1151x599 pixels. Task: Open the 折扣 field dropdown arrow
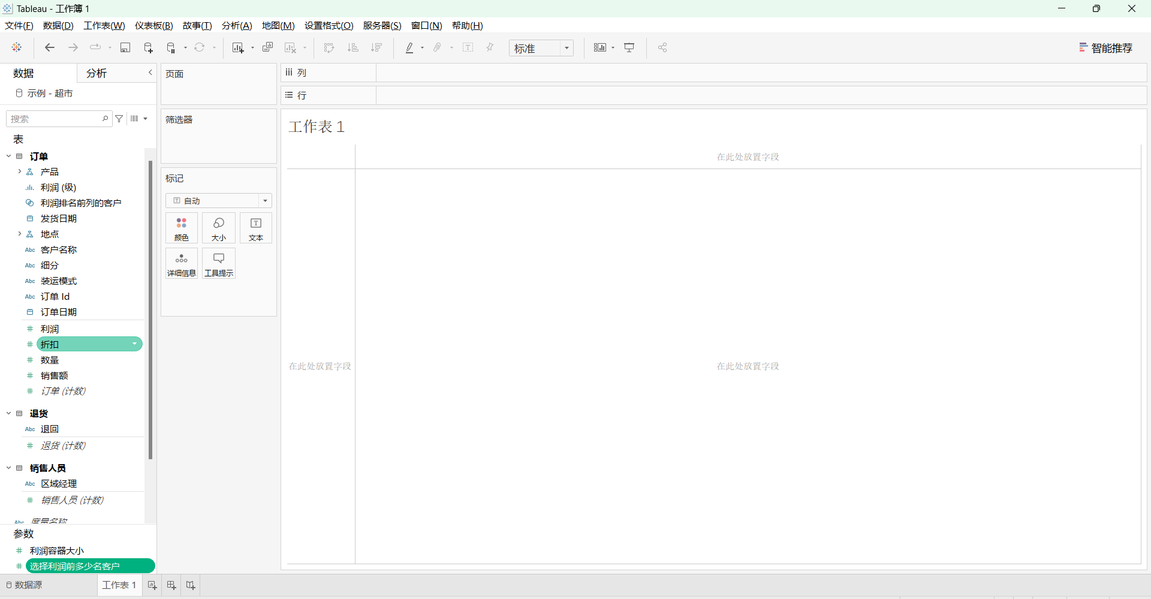click(134, 344)
